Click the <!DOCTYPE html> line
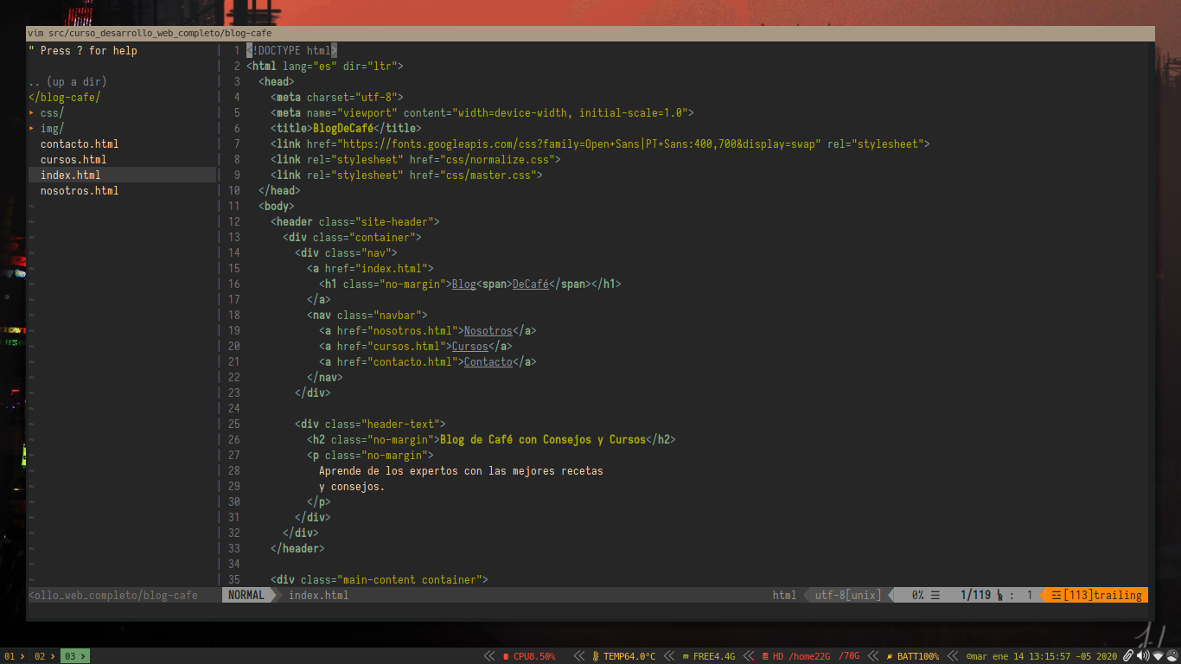1181x664 pixels. point(291,50)
